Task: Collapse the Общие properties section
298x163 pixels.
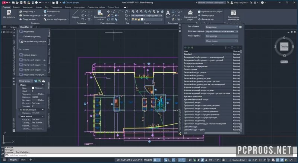Action: 42,85
